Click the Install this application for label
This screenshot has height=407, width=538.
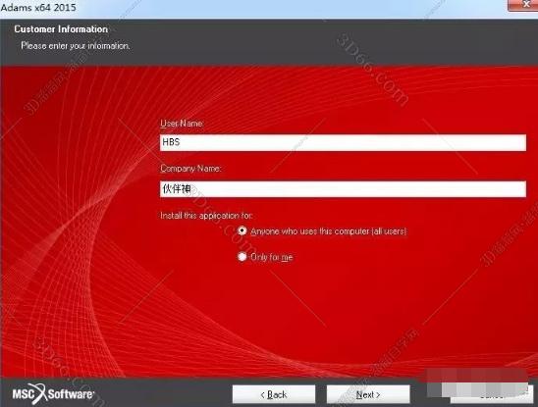pos(206,216)
